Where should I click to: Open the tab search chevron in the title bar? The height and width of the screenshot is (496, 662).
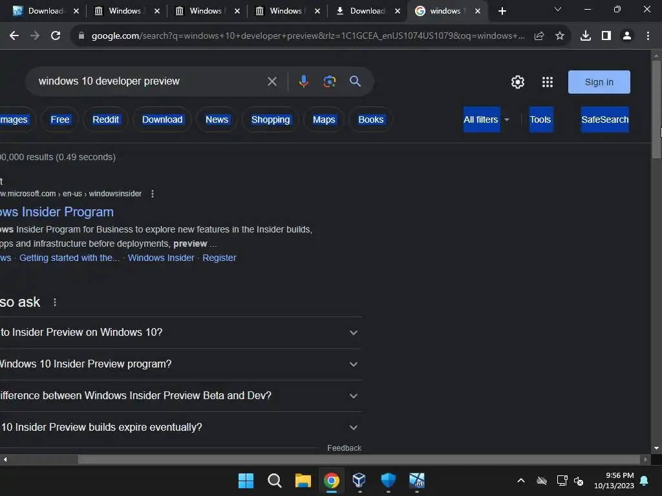point(558,9)
